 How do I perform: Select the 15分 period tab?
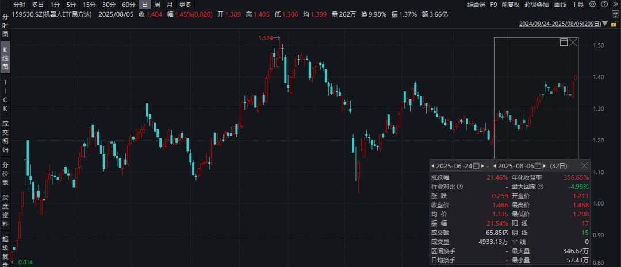coord(89,5)
